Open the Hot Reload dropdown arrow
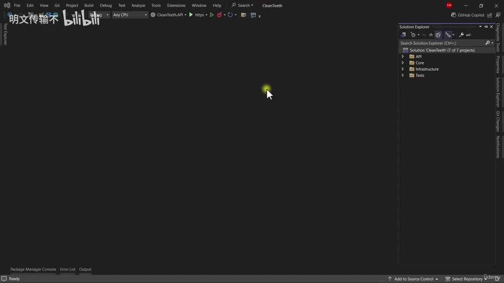 pyautogui.click(x=224, y=15)
